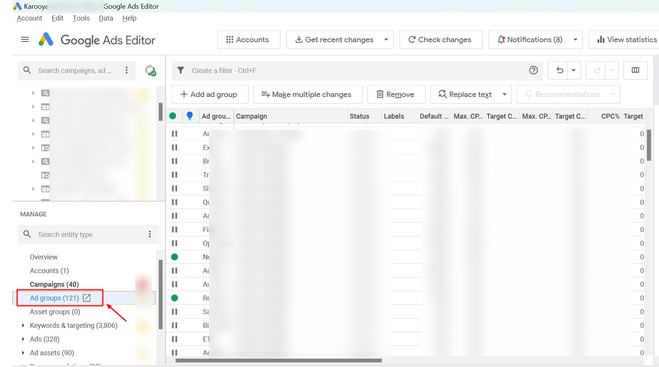Viewport: 659px width, 367px height.
Task: Open campaign search options three-dot menu
Action: [x=126, y=70]
